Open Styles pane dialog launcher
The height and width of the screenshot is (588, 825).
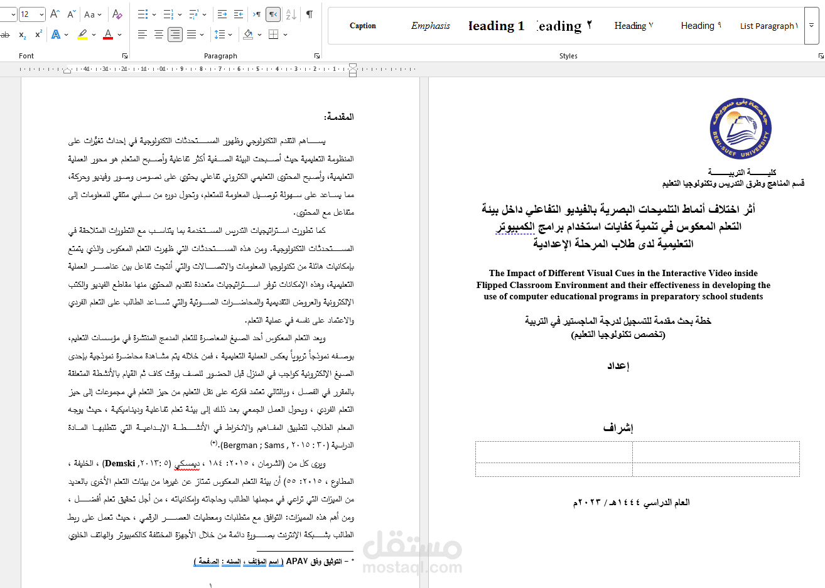click(x=821, y=56)
